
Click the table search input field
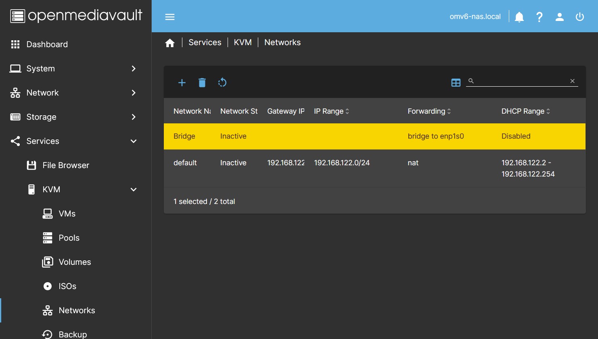point(521,81)
